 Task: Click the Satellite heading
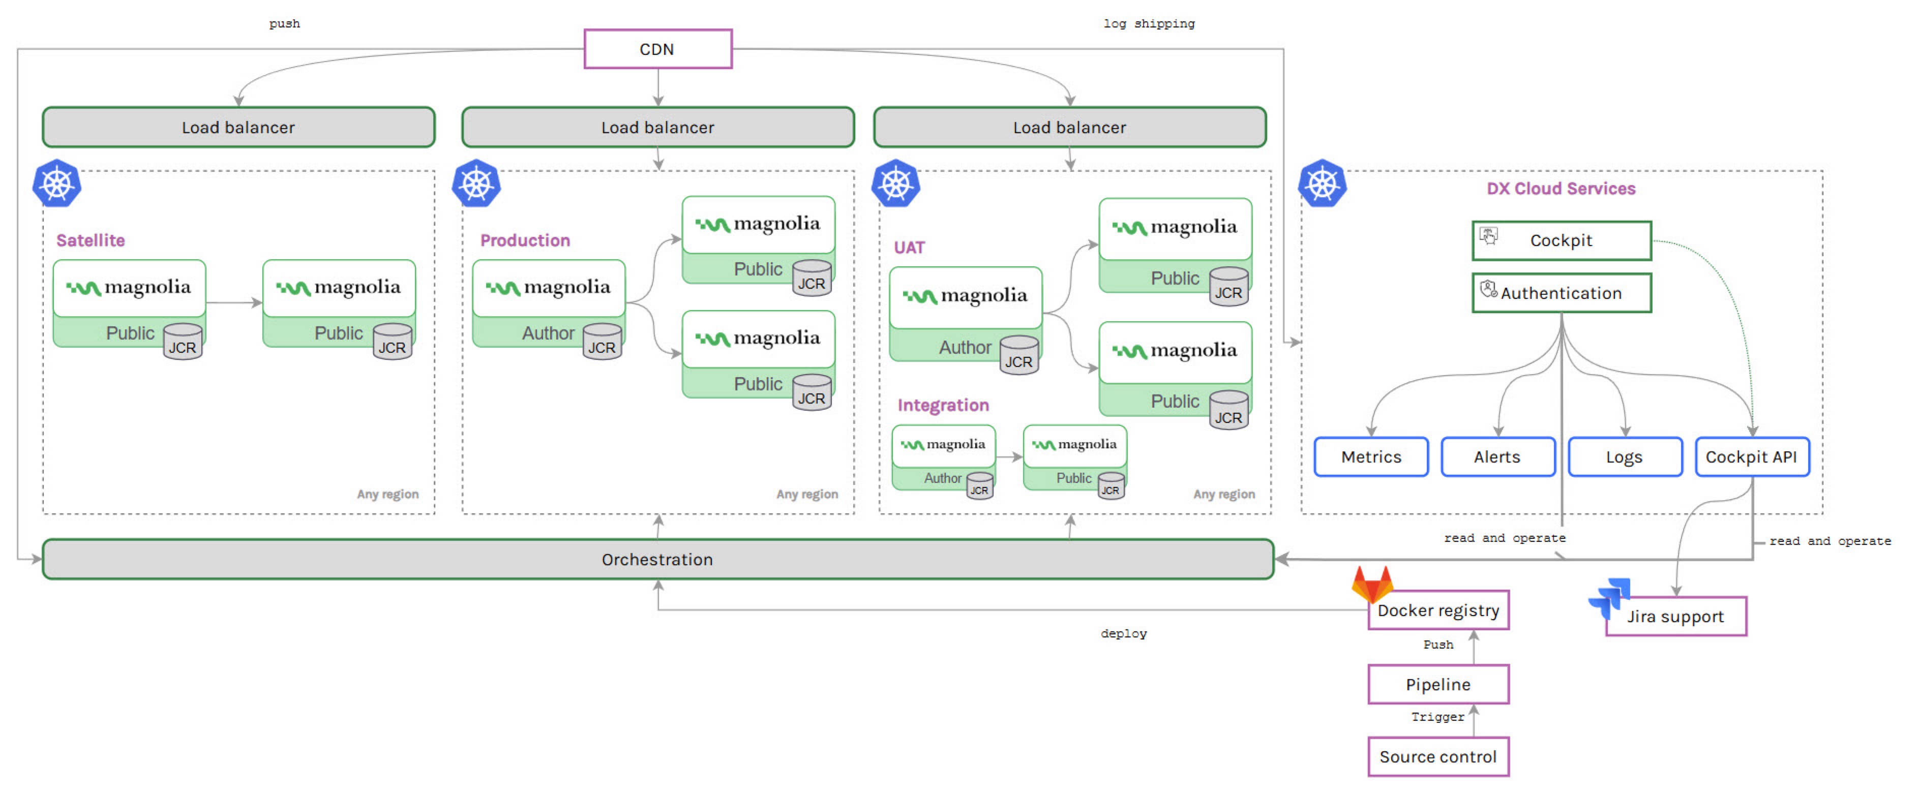[91, 240]
